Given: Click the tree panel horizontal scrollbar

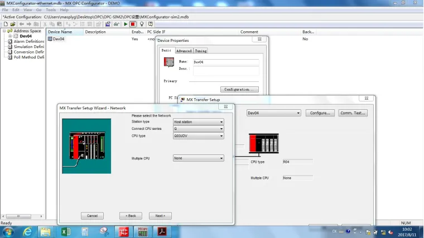Looking at the screenshot, I should pyautogui.click(x=23, y=216).
